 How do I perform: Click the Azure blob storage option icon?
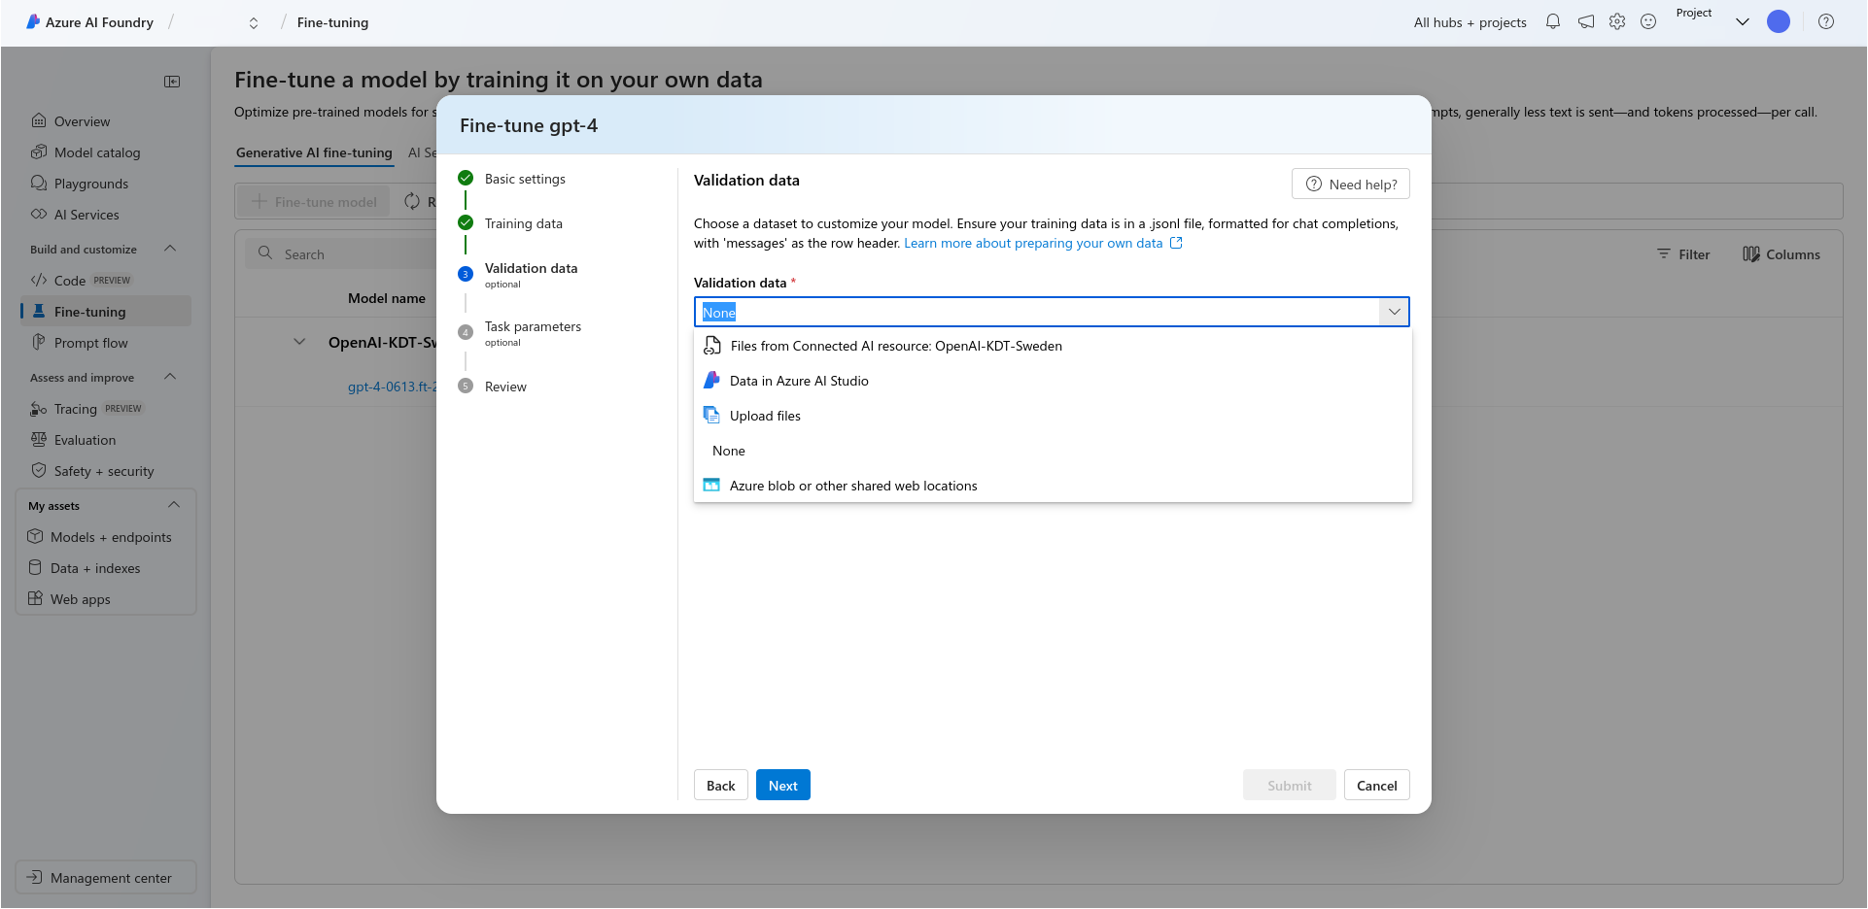[x=711, y=486]
